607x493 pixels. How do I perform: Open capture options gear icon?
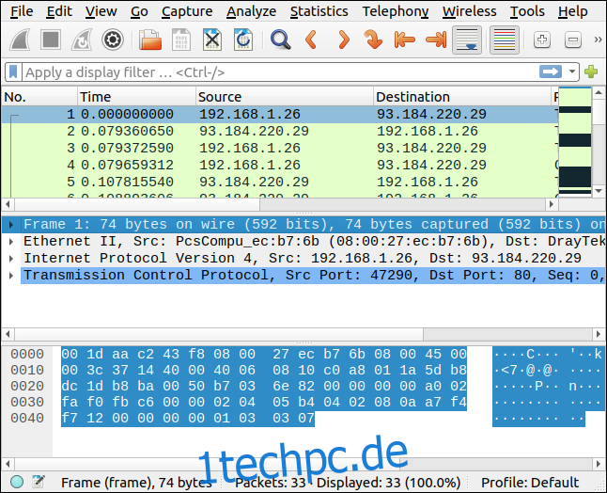click(x=113, y=40)
